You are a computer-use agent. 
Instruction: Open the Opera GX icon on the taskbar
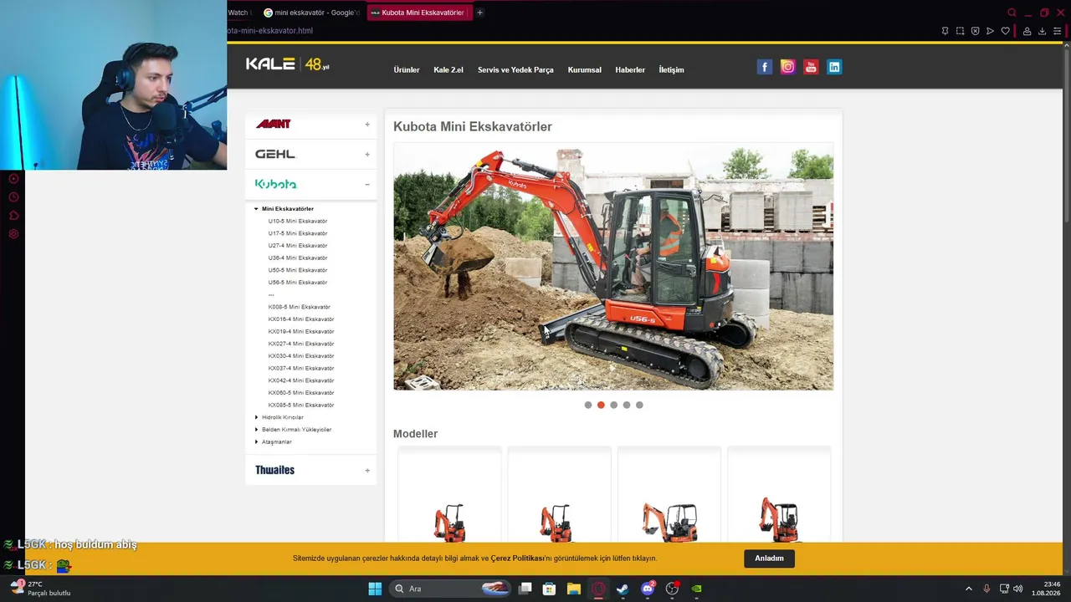(x=598, y=589)
